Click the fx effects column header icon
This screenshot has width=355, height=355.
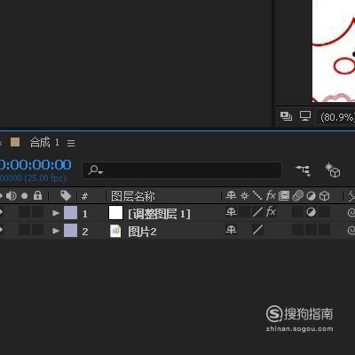pos(271,195)
